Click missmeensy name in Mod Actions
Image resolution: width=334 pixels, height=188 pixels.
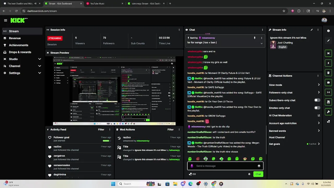click(143, 141)
